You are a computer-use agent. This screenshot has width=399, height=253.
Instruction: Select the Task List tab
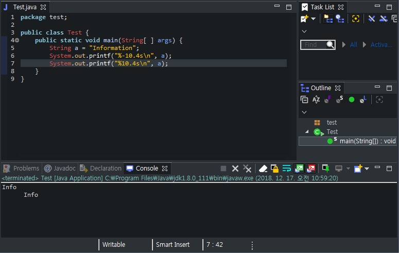coord(322,7)
